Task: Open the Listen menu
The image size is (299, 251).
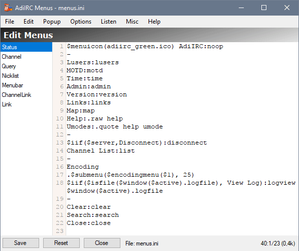Action: [x=108, y=22]
